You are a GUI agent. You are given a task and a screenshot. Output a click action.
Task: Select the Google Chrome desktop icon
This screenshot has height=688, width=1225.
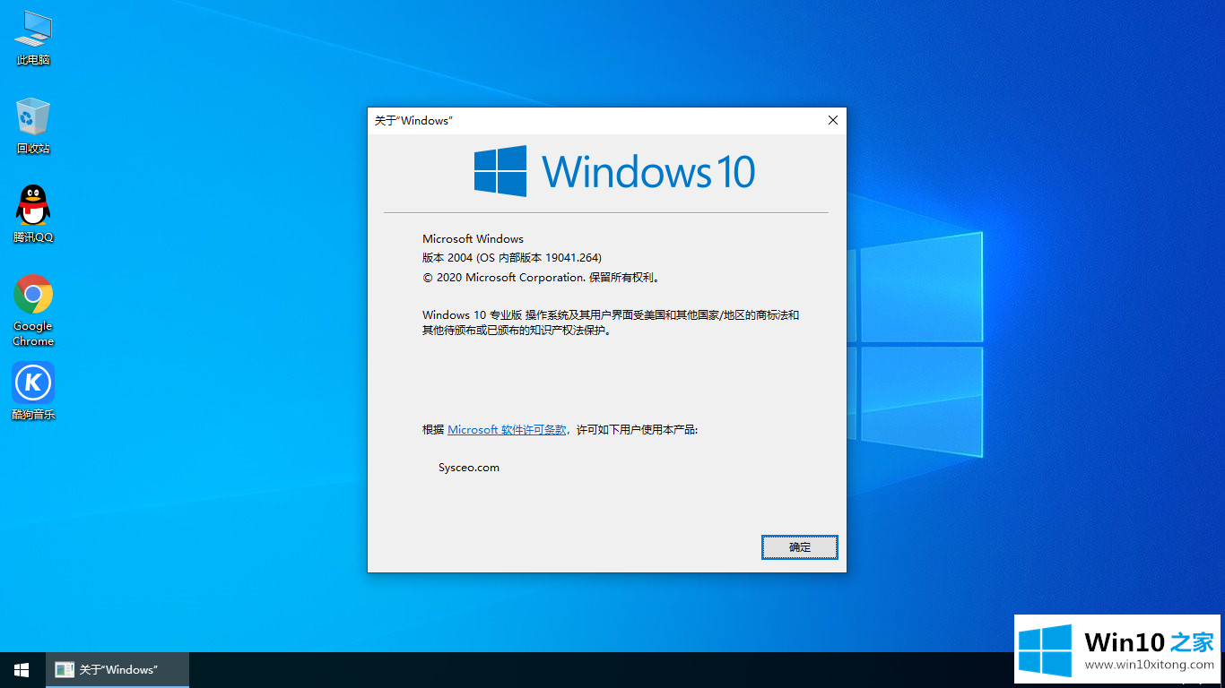pyautogui.click(x=33, y=310)
